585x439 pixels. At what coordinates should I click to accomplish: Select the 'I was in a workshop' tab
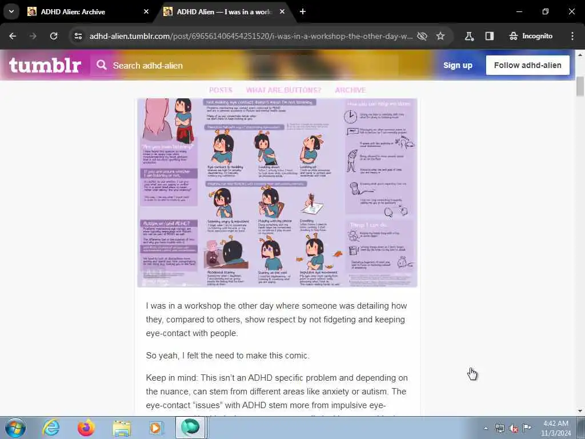click(224, 11)
